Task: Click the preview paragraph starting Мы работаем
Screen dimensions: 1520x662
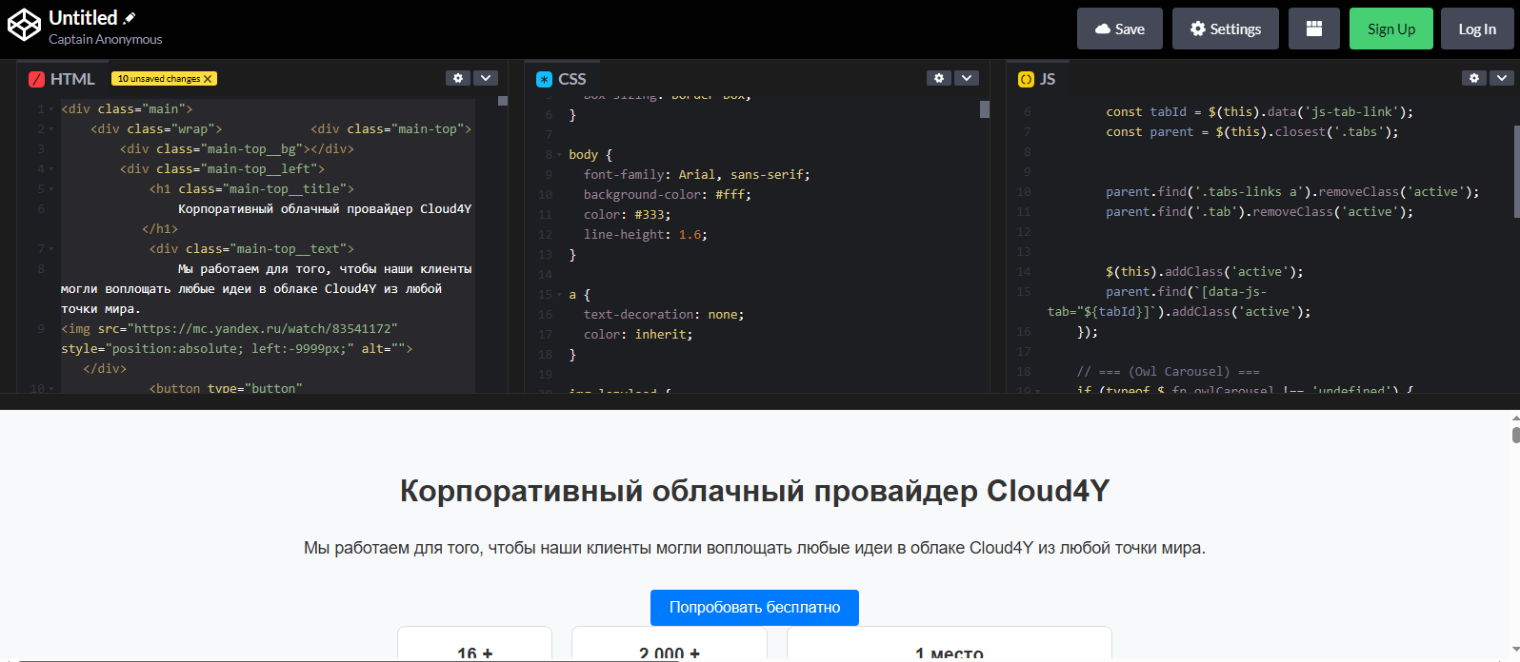Action: [x=754, y=548]
